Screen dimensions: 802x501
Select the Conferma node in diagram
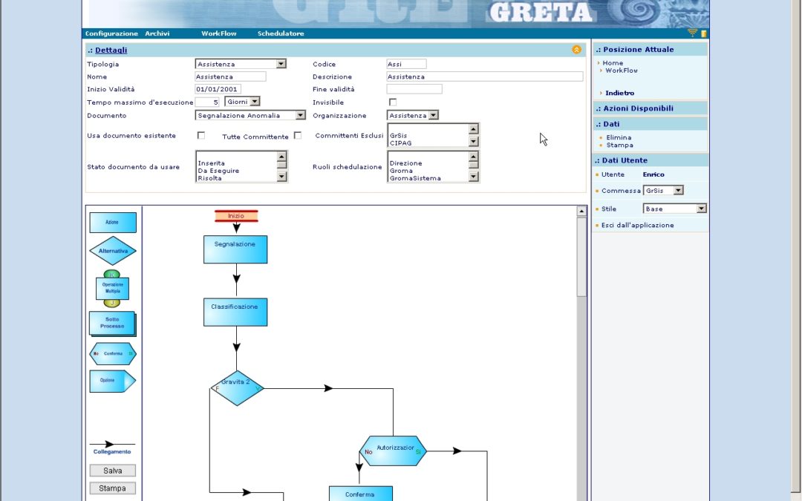click(361, 494)
